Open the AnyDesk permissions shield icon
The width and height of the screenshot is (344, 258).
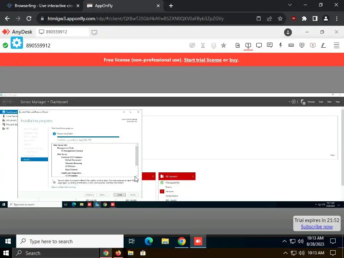(302, 45)
